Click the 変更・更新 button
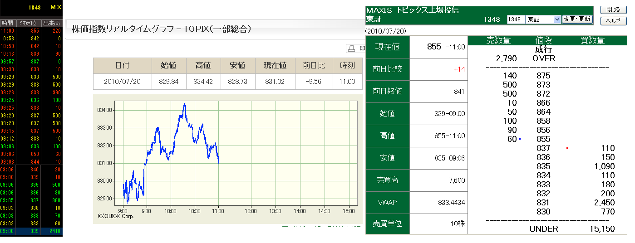 [x=577, y=19]
